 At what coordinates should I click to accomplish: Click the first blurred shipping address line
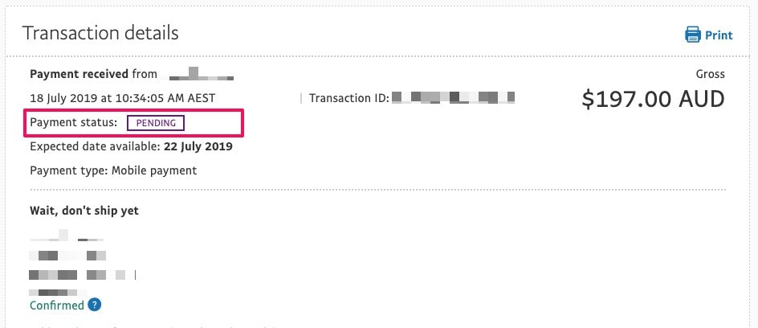67,236
